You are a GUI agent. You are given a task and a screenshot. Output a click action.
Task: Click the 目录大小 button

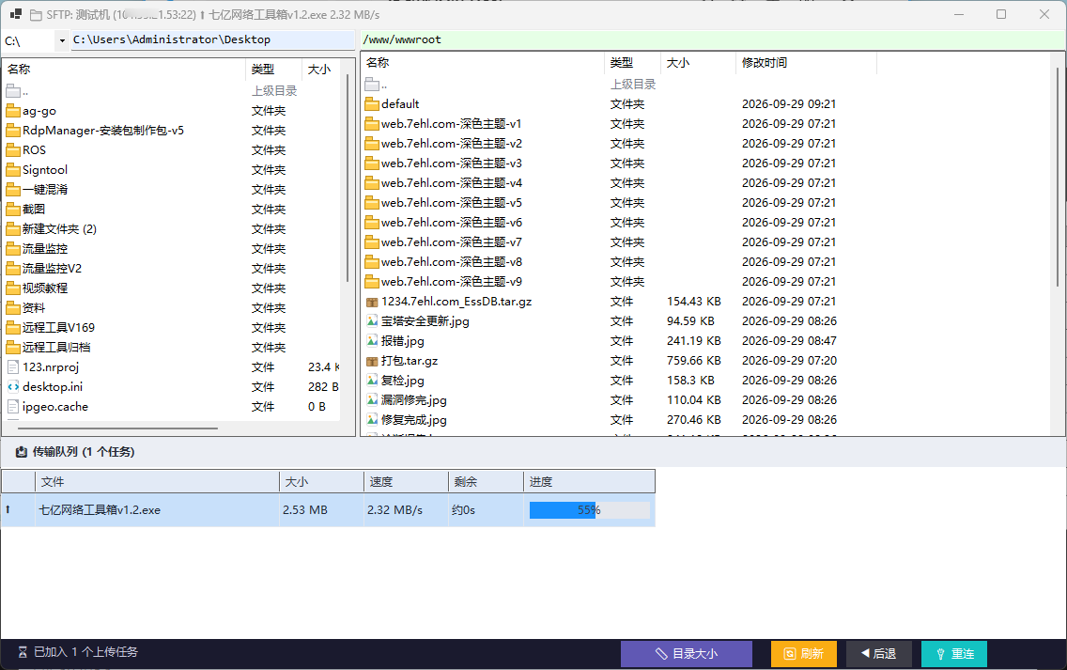point(686,654)
